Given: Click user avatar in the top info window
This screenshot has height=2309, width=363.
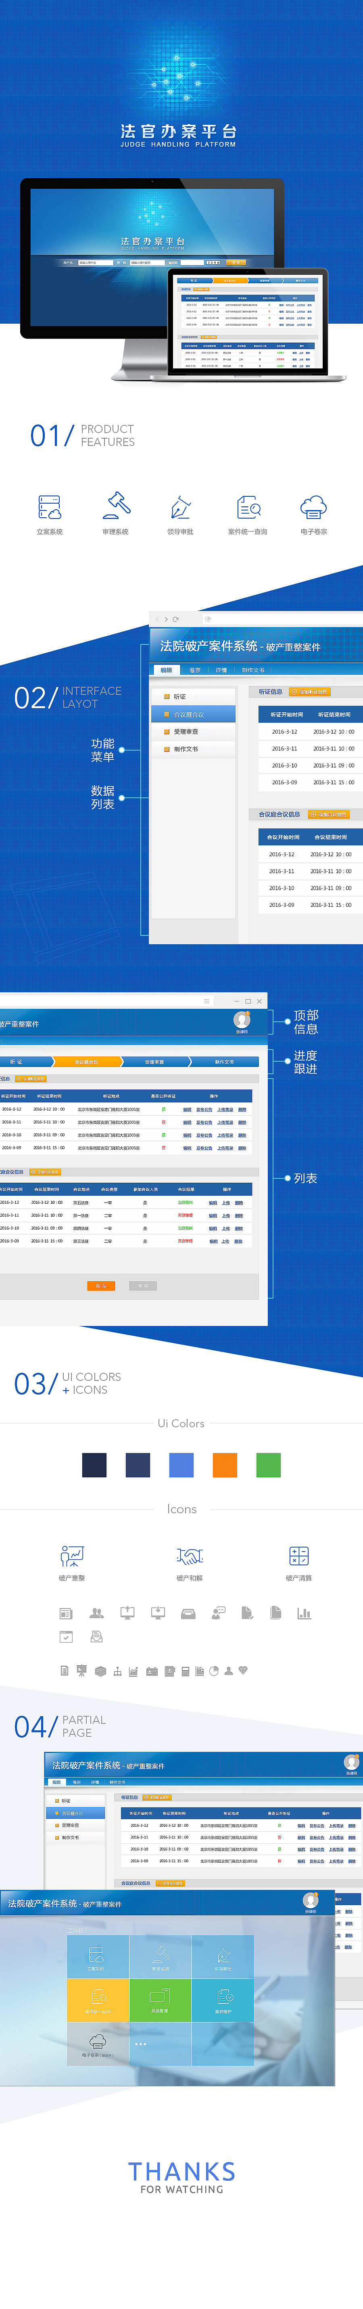Looking at the screenshot, I should coord(241,1019).
